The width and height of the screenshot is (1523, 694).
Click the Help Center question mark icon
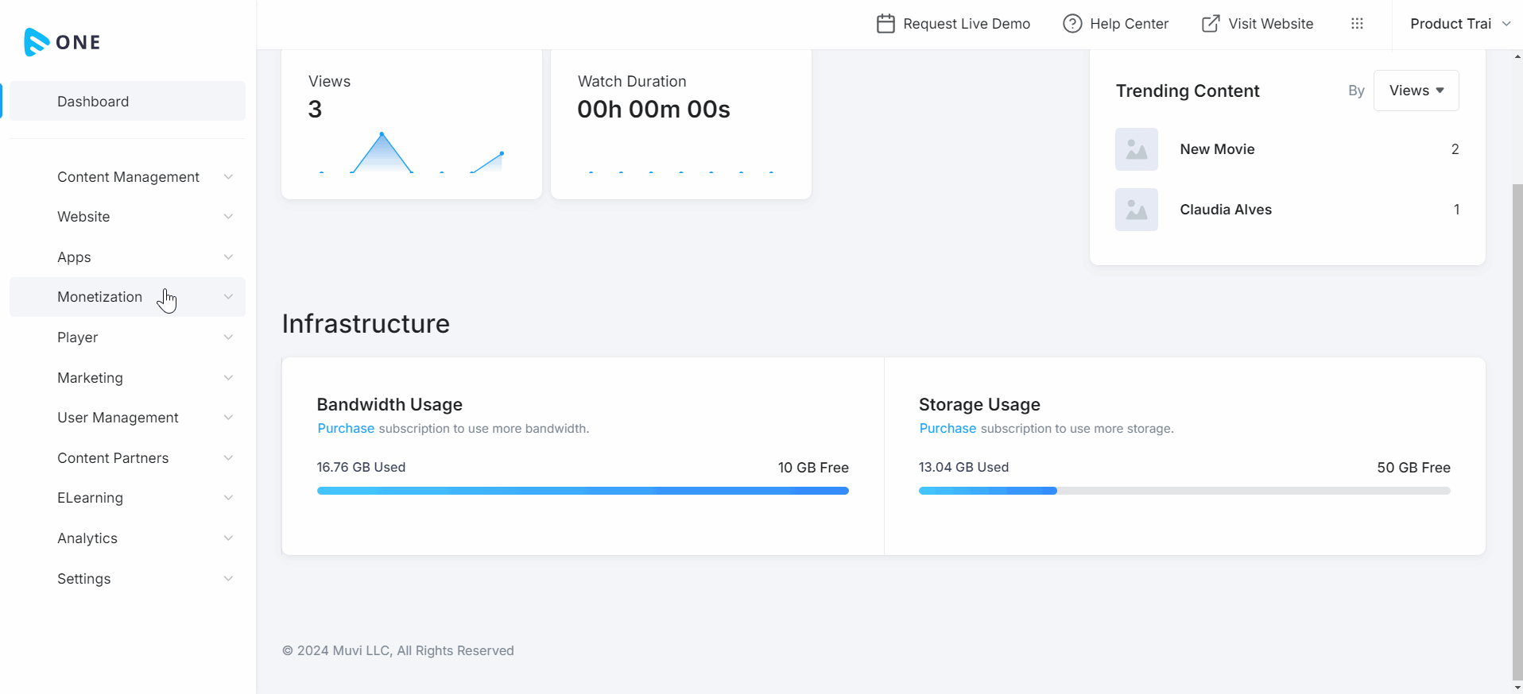tap(1072, 24)
